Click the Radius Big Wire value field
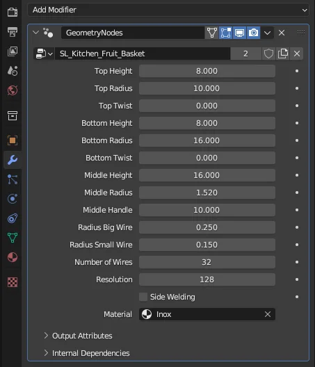 (207, 227)
